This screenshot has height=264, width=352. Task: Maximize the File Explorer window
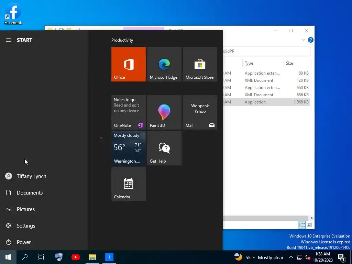pos(291,31)
